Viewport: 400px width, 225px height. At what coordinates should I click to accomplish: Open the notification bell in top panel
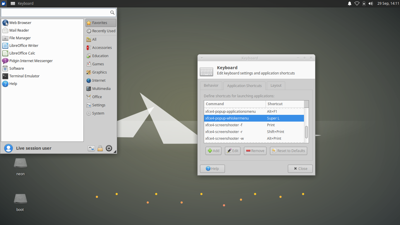[x=349, y=4]
